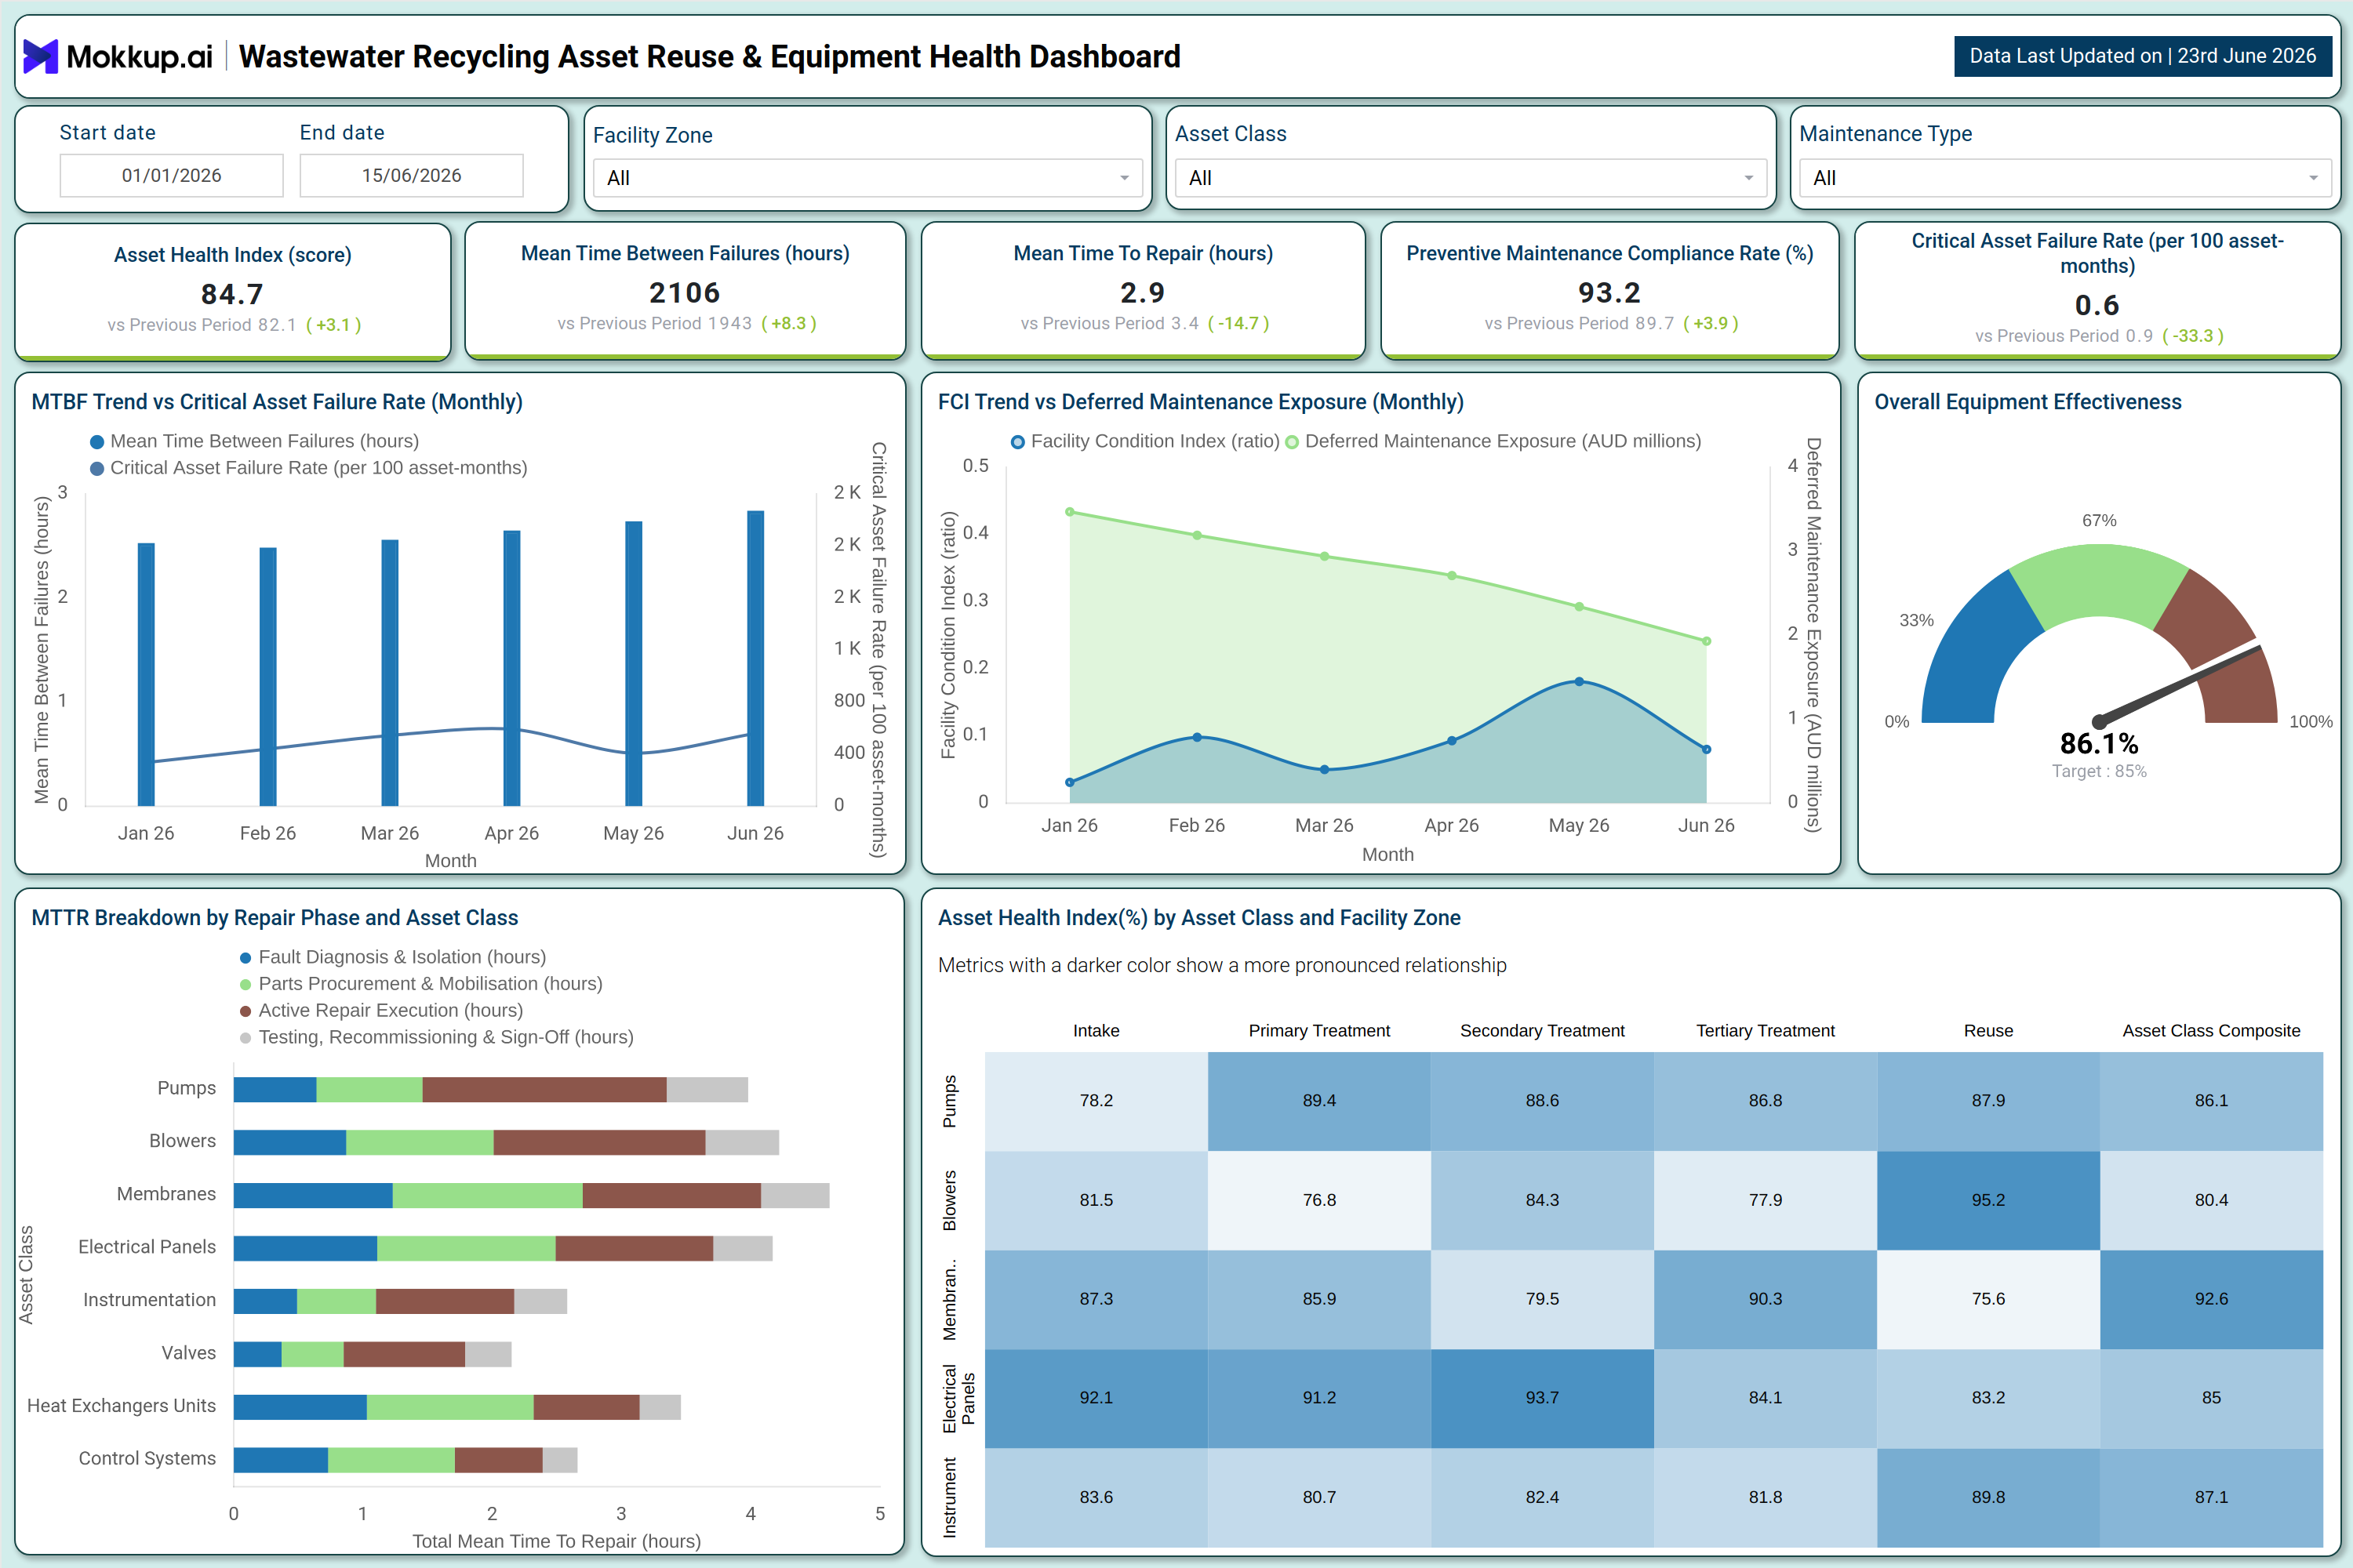Viewport: 2353px width, 1568px height.
Task: Click the Jun 26 MTBF bar
Action: (755, 658)
